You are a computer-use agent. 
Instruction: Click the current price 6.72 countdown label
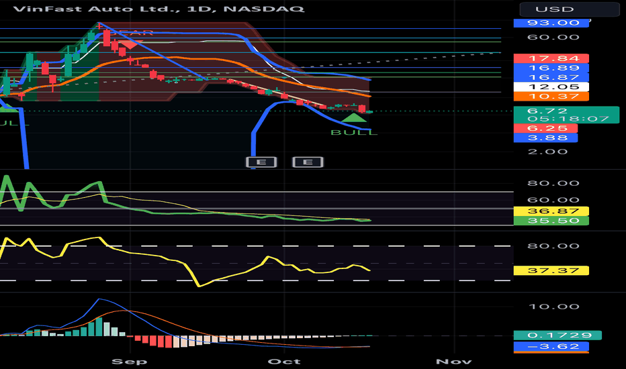[x=566, y=115]
